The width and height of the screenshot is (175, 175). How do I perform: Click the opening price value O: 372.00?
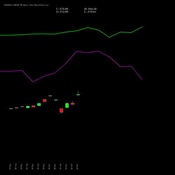click(62, 12)
